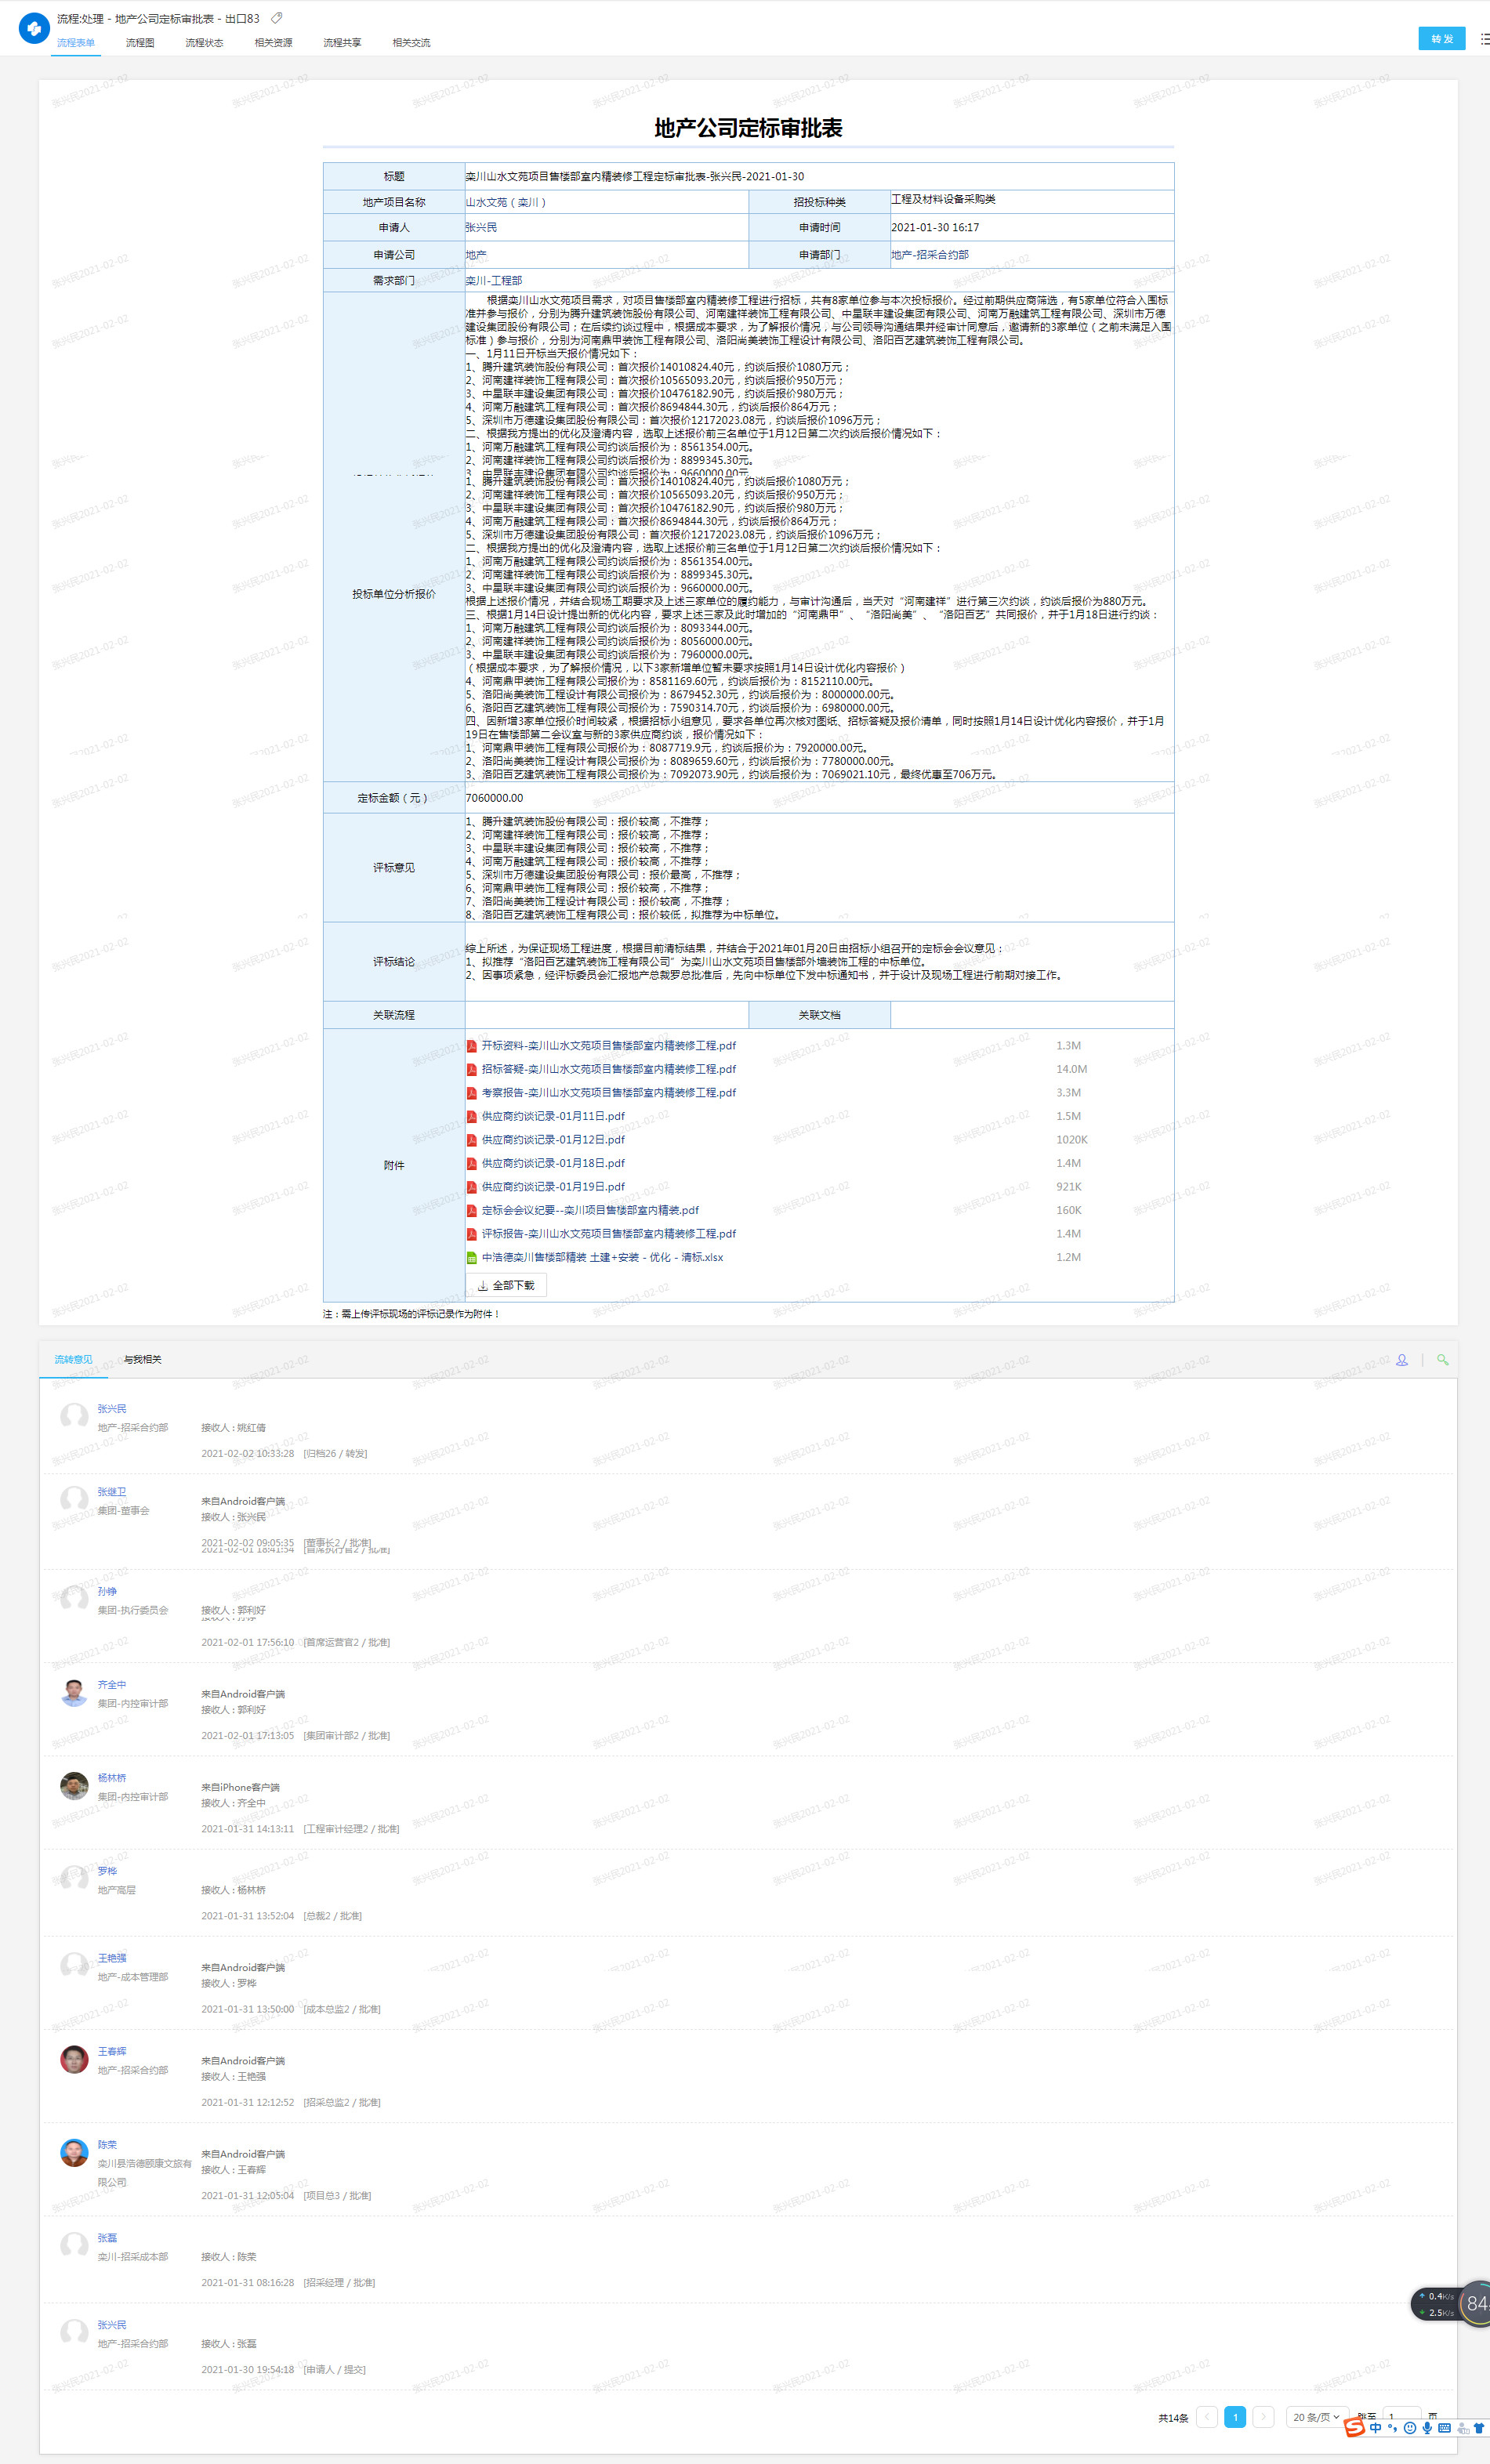Viewport: 1490px width, 2464px height.
Task: Click the smiley emoji icon in IME toolbar
Action: 1410,2428
